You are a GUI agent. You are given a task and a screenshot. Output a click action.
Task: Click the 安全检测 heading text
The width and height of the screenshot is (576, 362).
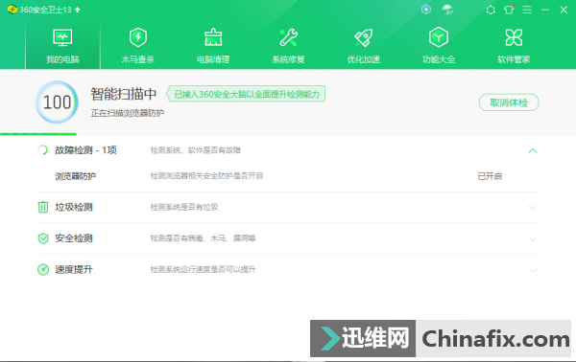(x=74, y=238)
